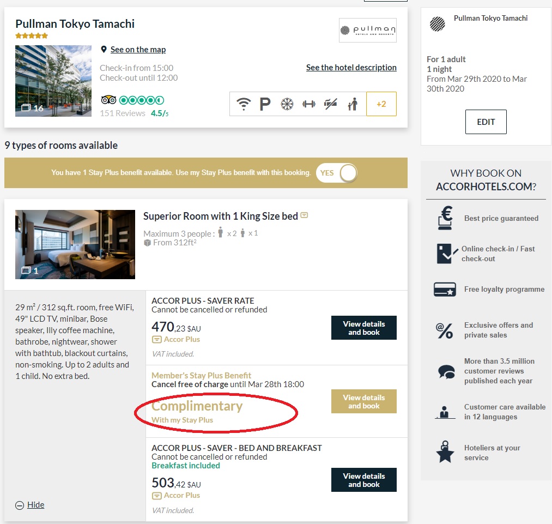Click the Check-in from 15:00 text

[136, 68]
